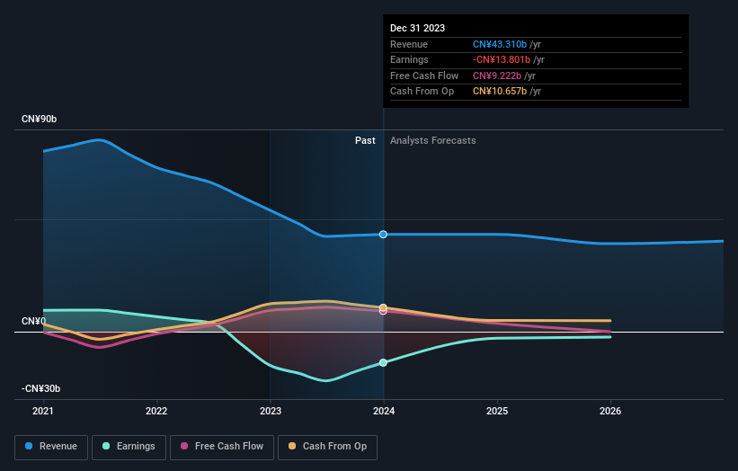738x471 pixels.
Task: Click the CN¥0 y-axis label
Action: 34,322
